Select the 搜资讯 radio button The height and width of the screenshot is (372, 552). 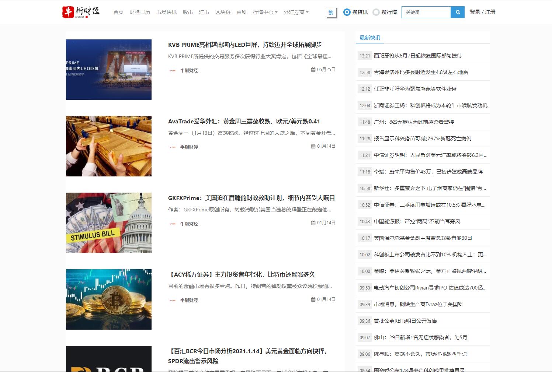click(x=347, y=12)
